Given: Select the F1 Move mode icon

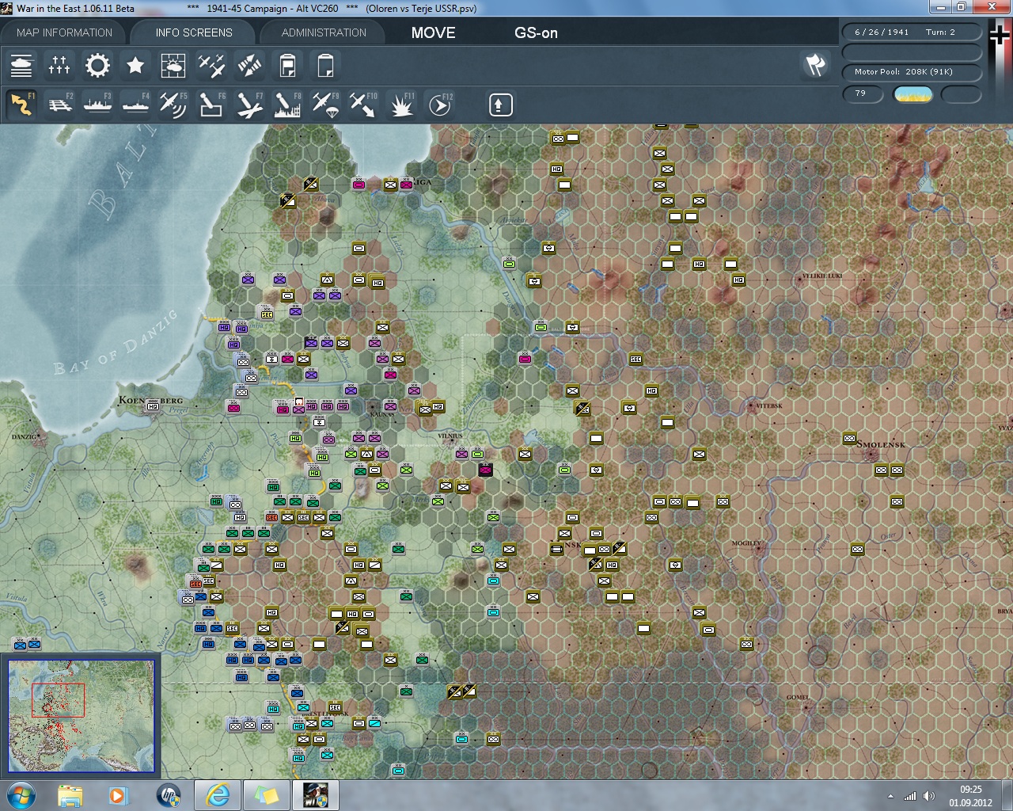Looking at the screenshot, I should tap(21, 105).
